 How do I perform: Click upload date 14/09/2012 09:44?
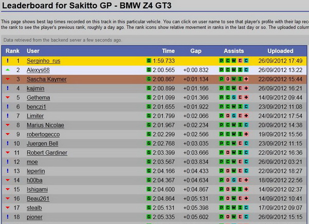coord(280,98)
